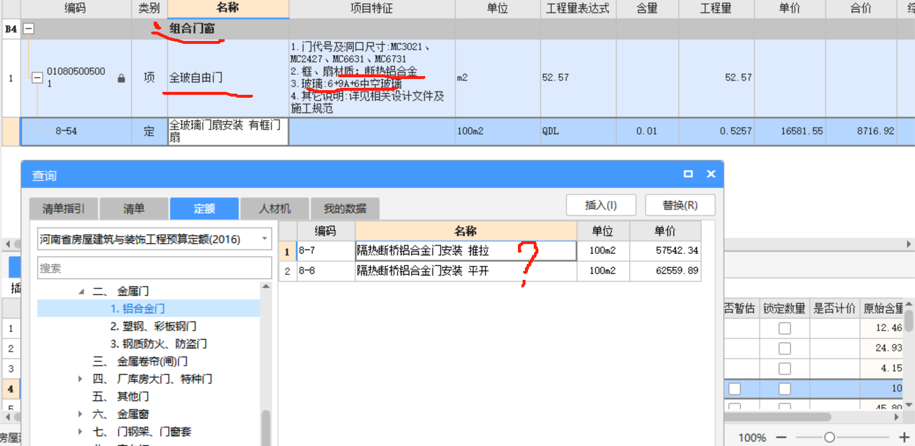The width and height of the screenshot is (915, 446).
Task: Click the 8716.92 total price cell
Action: [x=861, y=132]
